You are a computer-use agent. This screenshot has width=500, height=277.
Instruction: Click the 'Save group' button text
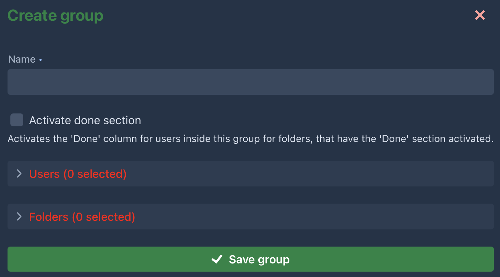(259, 259)
